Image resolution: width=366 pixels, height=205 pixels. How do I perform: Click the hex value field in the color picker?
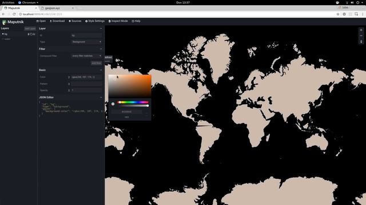coord(126,112)
